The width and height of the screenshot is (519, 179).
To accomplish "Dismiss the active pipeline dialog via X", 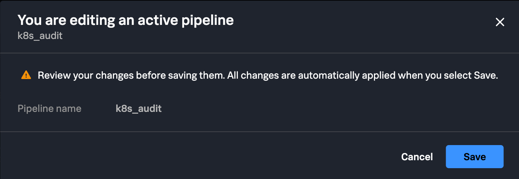I will 500,22.
